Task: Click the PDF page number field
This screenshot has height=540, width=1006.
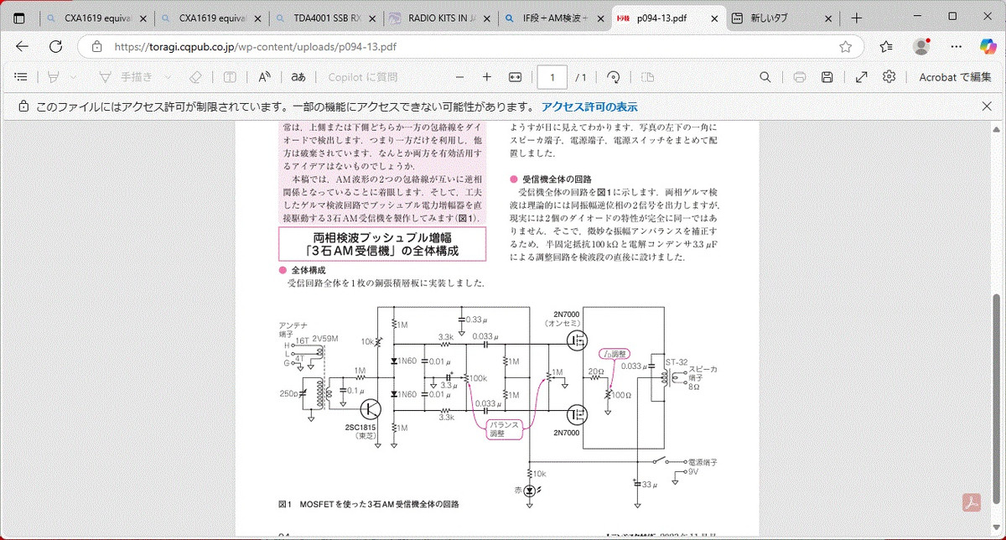Action: coord(552,77)
